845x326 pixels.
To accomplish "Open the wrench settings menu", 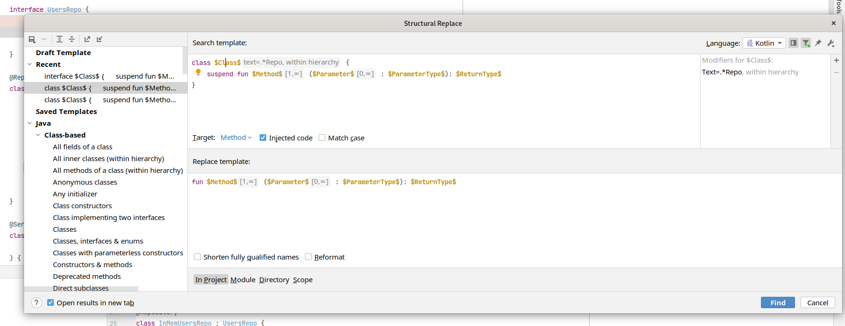I will pyautogui.click(x=831, y=43).
